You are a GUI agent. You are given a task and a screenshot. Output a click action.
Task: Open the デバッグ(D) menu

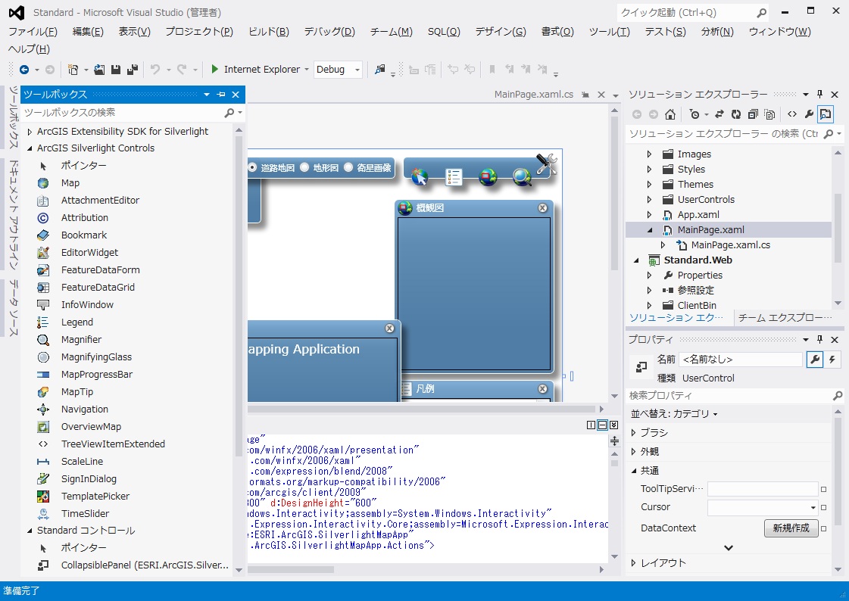click(x=329, y=31)
